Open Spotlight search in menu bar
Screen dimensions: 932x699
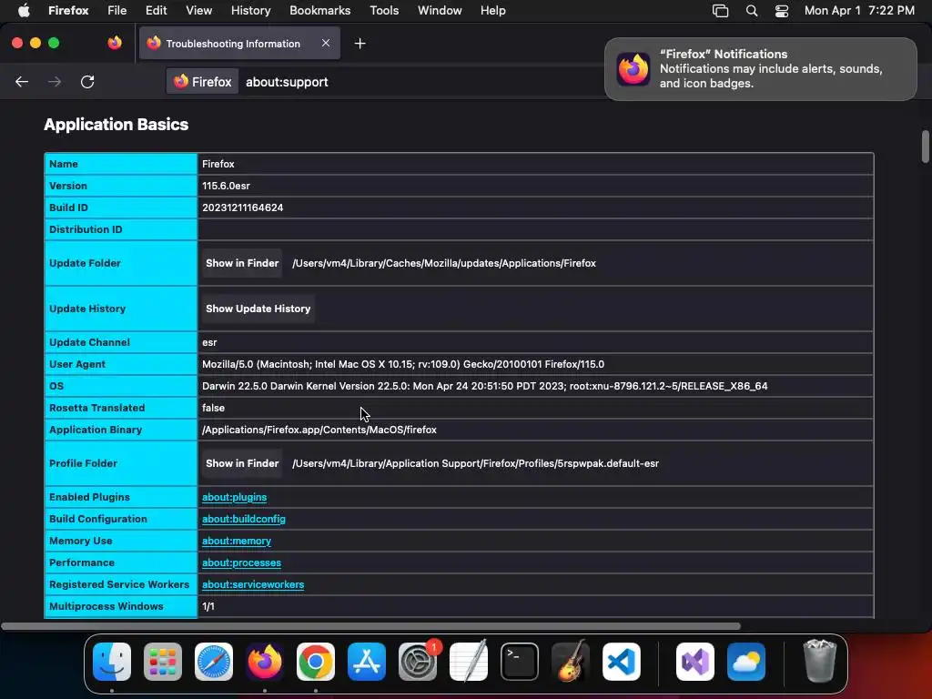click(751, 11)
